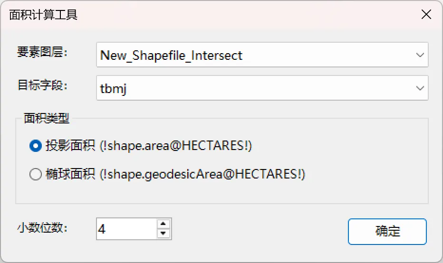Click the 要素图层 label
Screen dimensions: 443x263
42,52
